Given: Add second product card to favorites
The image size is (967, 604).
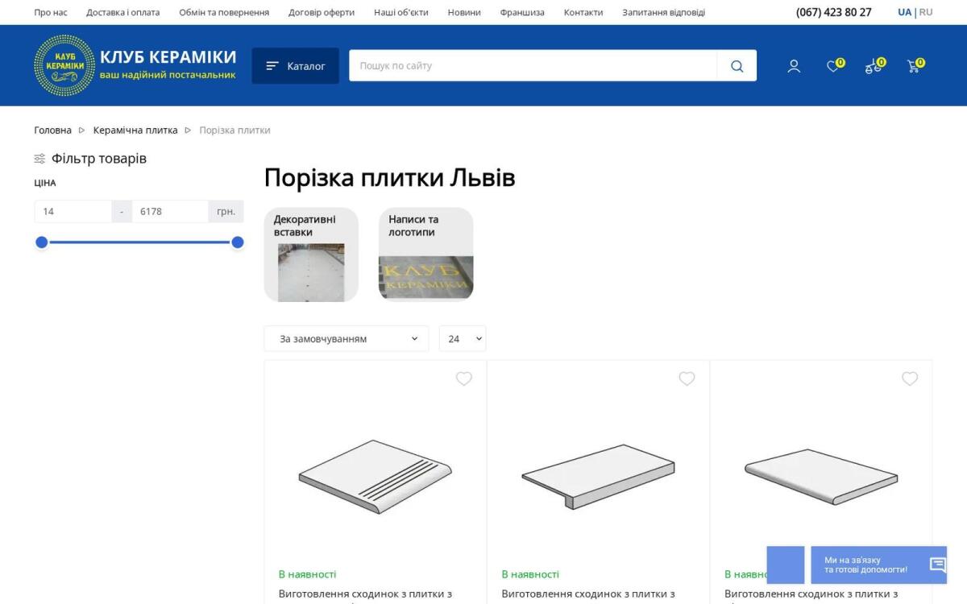Looking at the screenshot, I should [x=687, y=379].
